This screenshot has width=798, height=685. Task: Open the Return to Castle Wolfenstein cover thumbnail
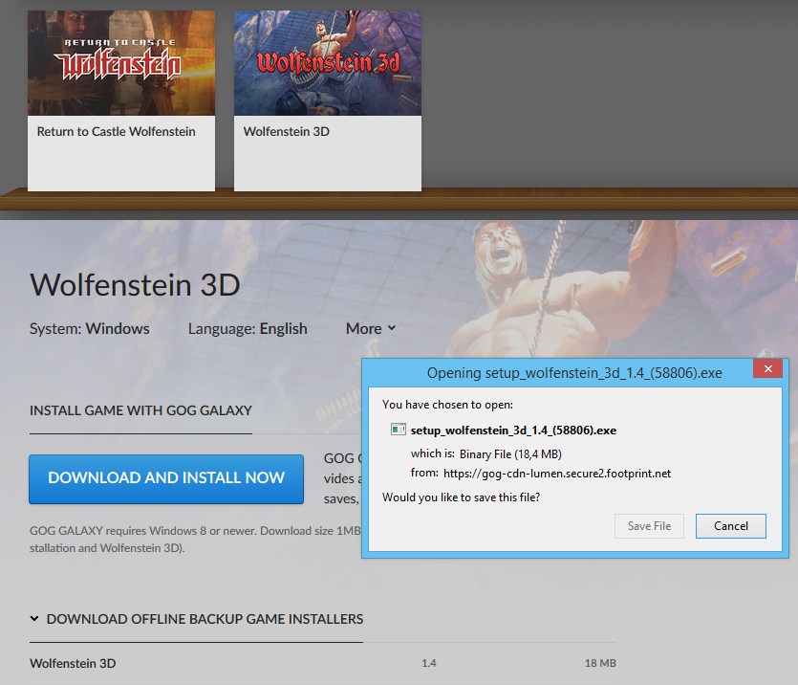click(121, 63)
